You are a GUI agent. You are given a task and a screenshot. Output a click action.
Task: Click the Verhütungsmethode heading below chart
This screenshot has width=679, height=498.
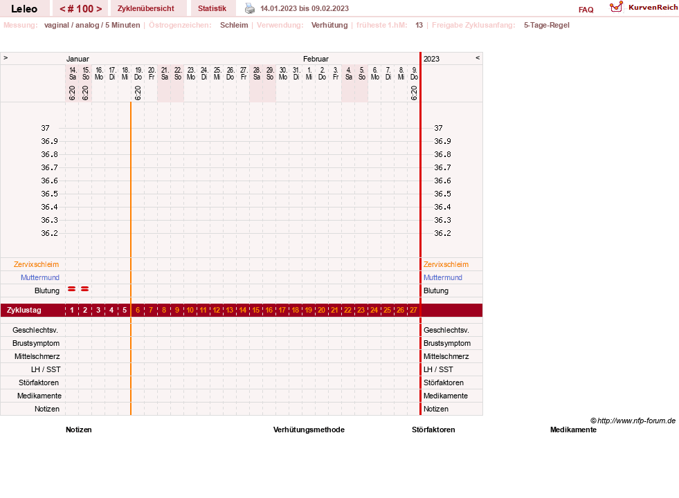coord(309,430)
